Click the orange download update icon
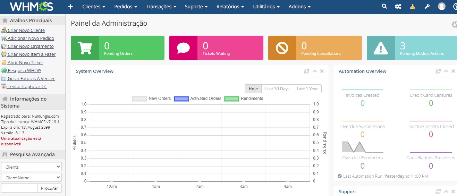This screenshot has height=196, width=457. pos(413,7)
